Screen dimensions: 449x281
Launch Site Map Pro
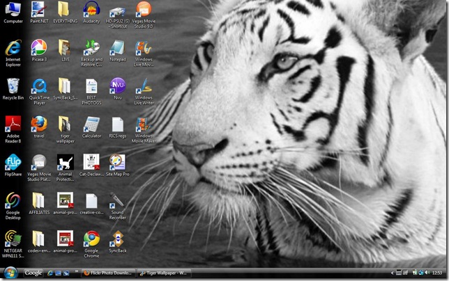tap(117, 166)
